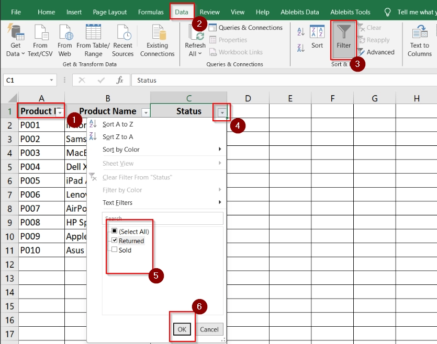437x344 pixels.
Task: Select column D header
Action: 248,98
